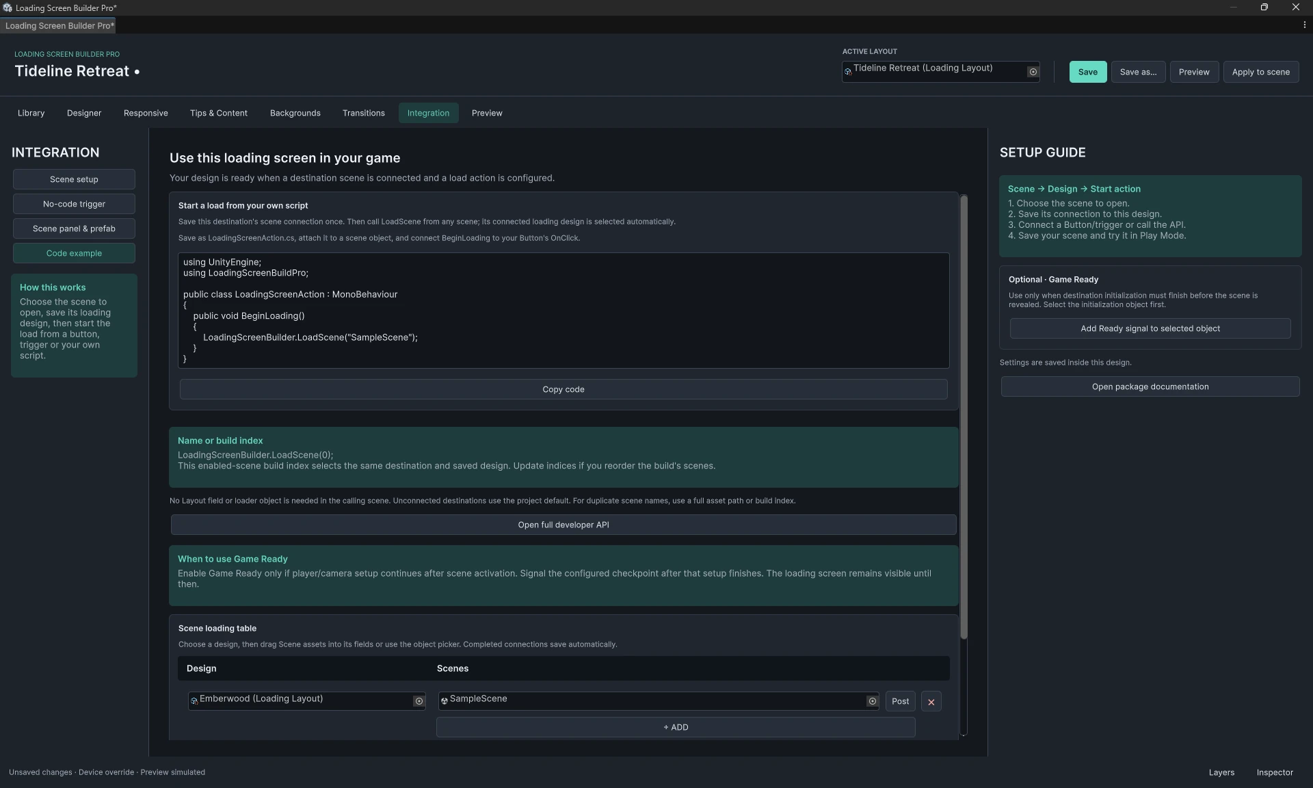Click the Design column header
1313x788 pixels.
coord(201,668)
